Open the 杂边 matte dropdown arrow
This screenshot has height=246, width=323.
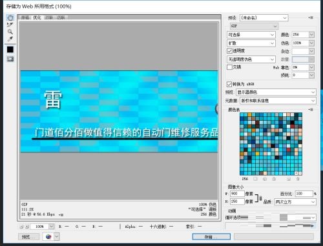pyautogui.click(x=311, y=51)
